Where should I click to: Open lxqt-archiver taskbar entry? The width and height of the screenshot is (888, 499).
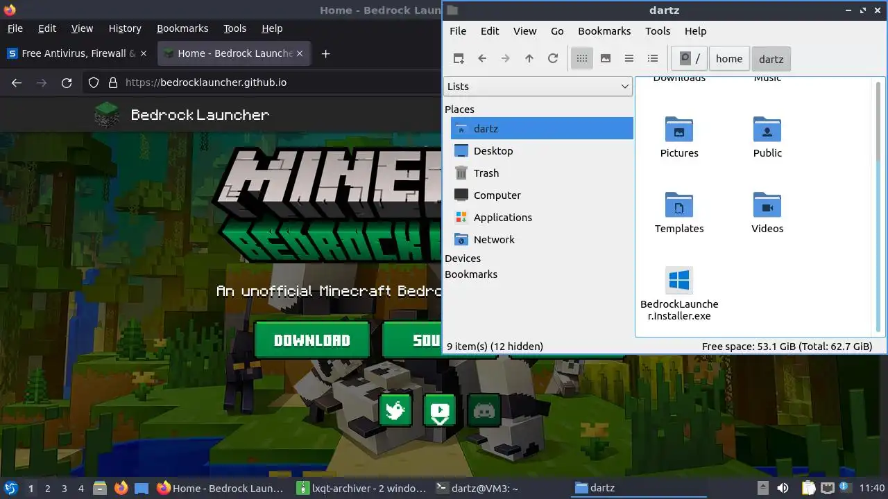tap(361, 488)
